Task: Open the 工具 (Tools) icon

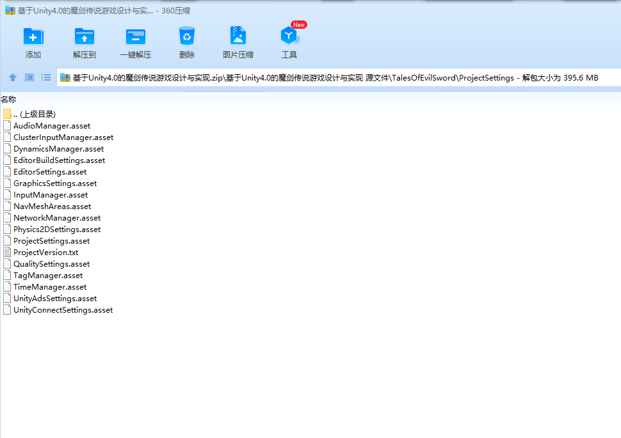Action: click(x=289, y=36)
